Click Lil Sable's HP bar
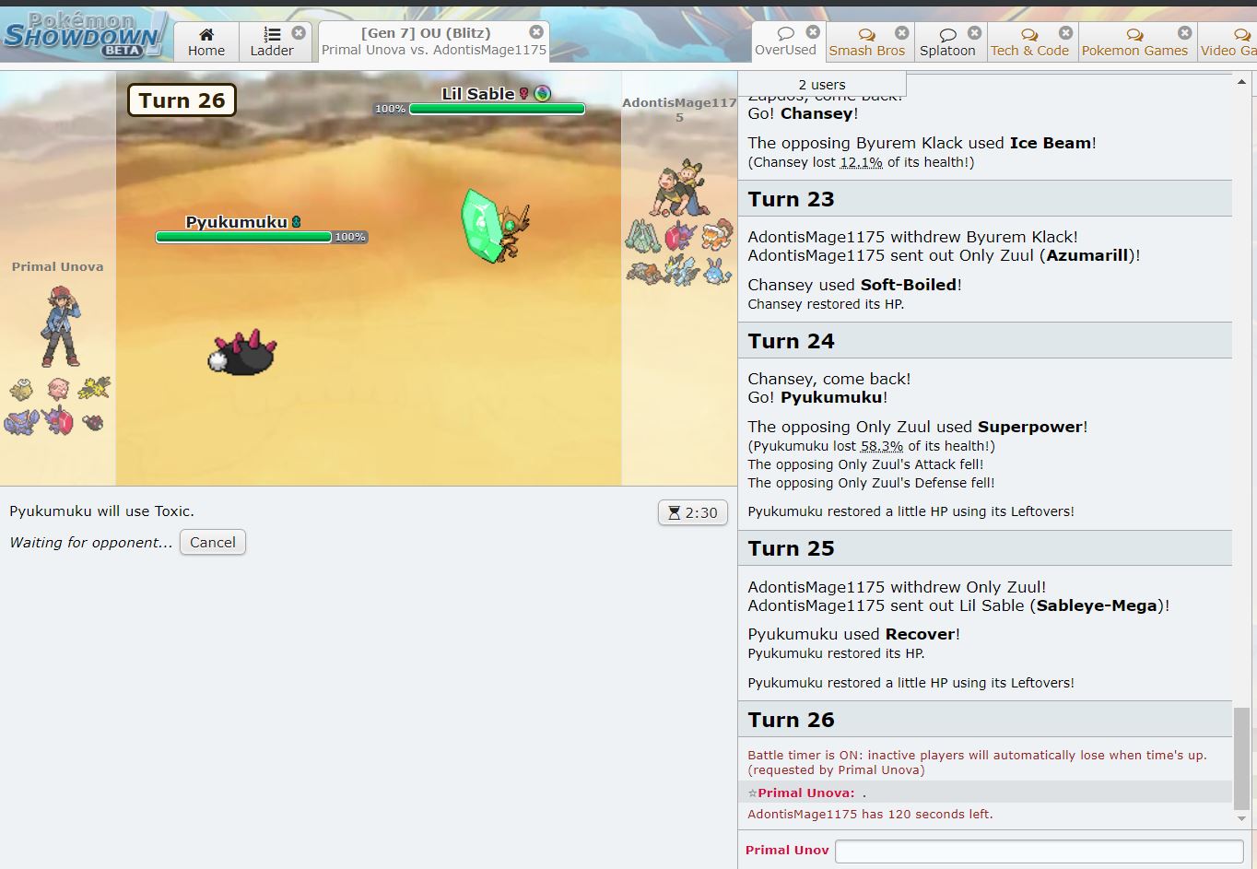 (497, 109)
